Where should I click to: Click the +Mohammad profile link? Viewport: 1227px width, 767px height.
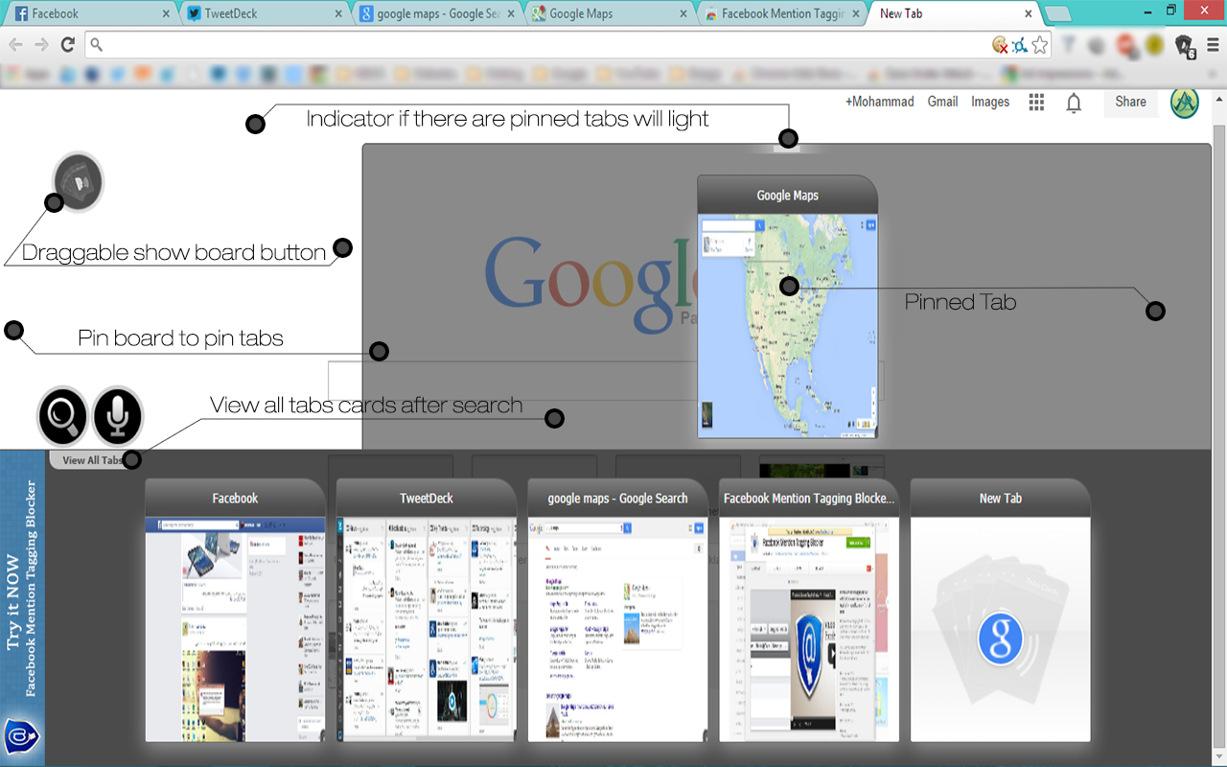click(879, 102)
